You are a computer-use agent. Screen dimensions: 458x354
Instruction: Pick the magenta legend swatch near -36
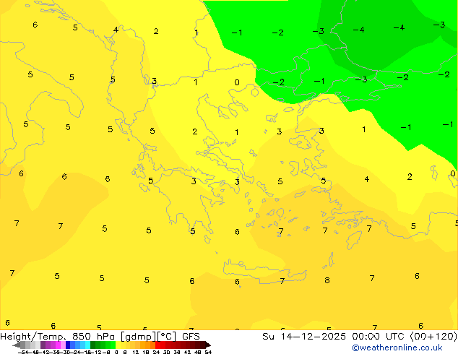point(58,345)
